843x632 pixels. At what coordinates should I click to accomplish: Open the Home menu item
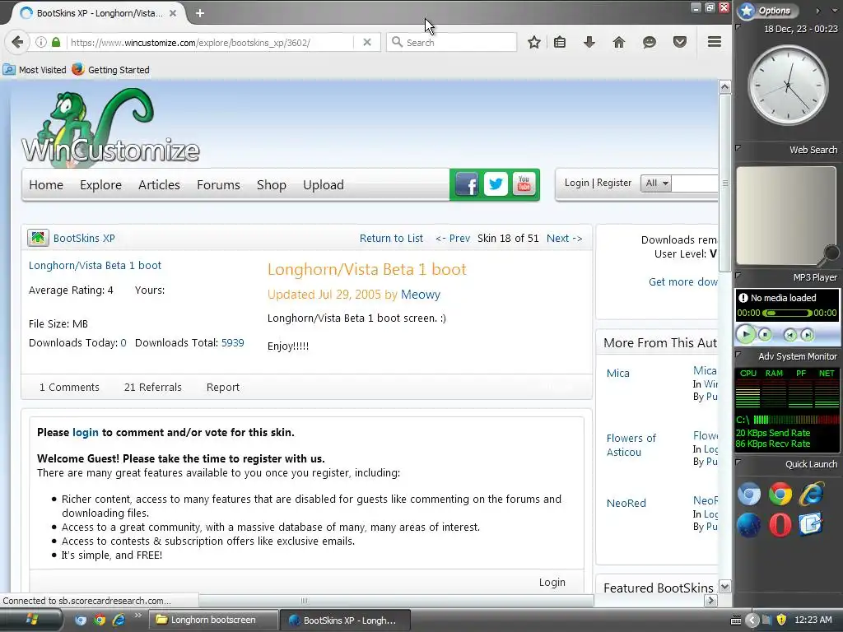[x=46, y=185]
